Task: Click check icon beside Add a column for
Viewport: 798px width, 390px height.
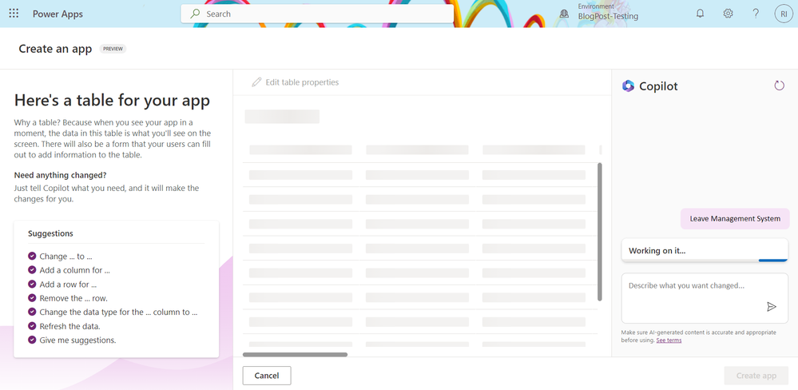Action: [32, 270]
